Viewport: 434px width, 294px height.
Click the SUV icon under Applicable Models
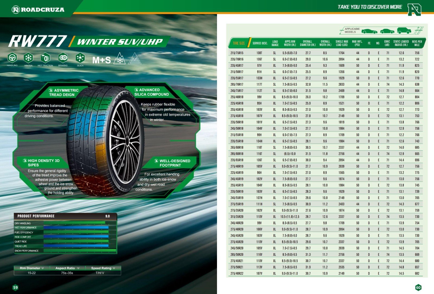[x=404, y=30]
